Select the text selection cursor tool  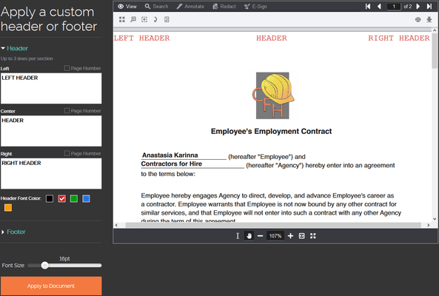tap(238, 236)
